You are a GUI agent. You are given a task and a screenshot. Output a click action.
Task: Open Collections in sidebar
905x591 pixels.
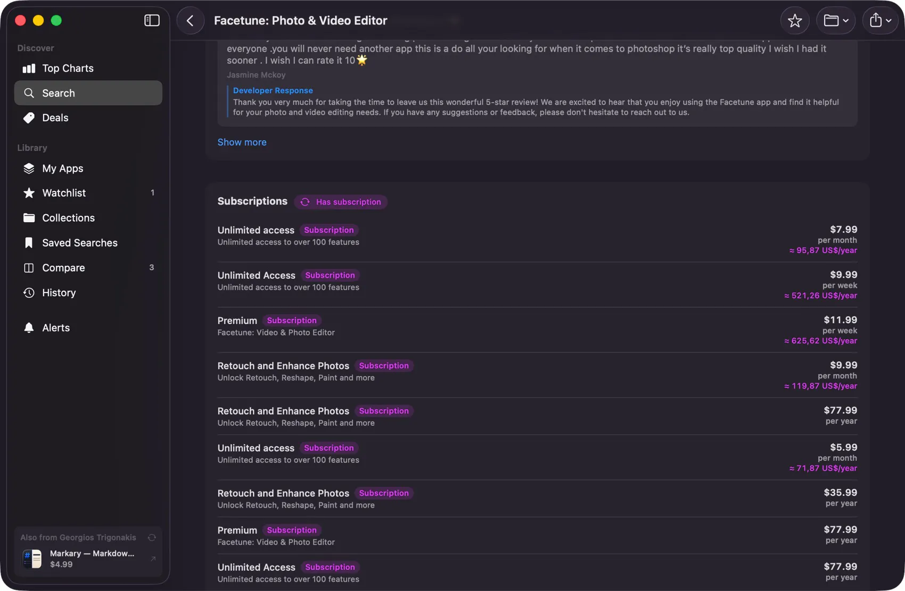tap(88, 218)
